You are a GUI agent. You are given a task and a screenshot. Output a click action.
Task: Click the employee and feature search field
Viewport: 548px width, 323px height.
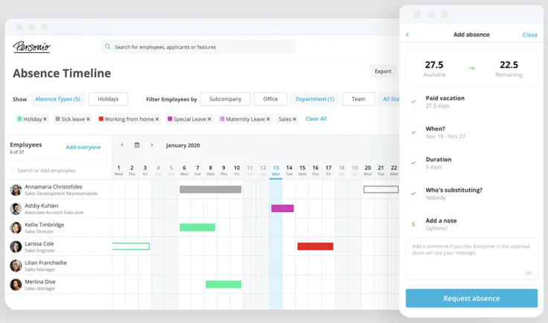pos(198,47)
